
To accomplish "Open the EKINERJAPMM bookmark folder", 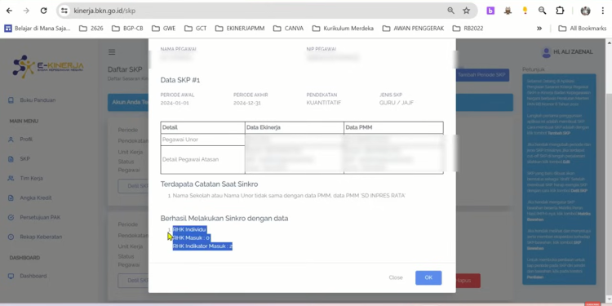I will coord(240,28).
